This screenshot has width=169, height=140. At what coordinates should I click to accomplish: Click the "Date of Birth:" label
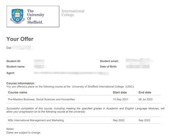click(x=109, y=66)
